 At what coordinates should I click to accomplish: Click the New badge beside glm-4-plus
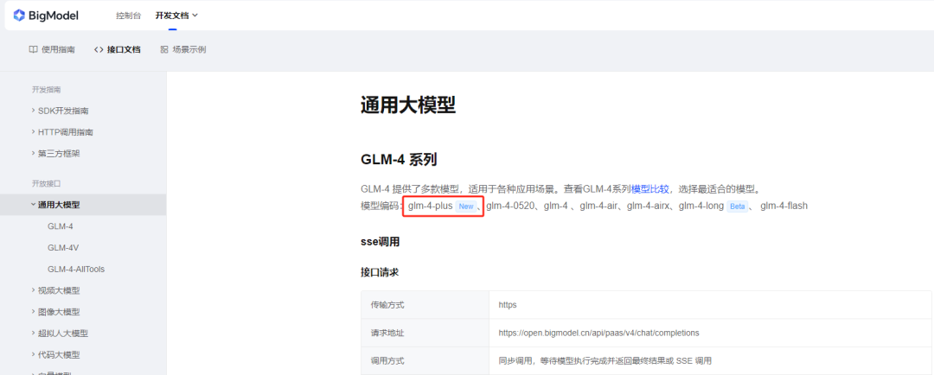[x=466, y=207]
